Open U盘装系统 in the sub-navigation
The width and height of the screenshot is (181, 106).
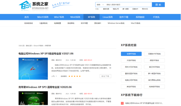(43, 23)
